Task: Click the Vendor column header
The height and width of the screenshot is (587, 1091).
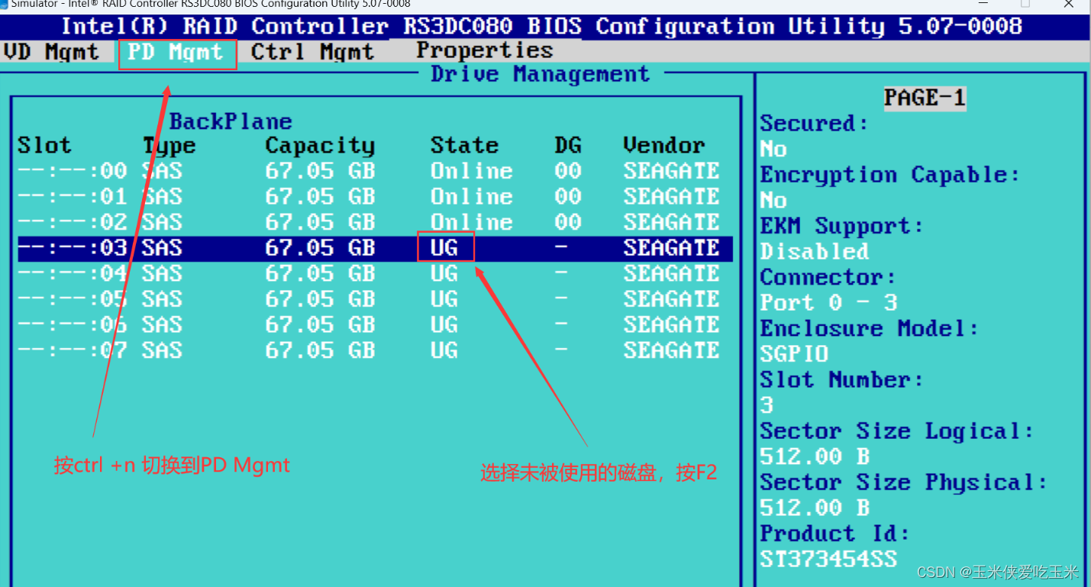Action: point(664,145)
